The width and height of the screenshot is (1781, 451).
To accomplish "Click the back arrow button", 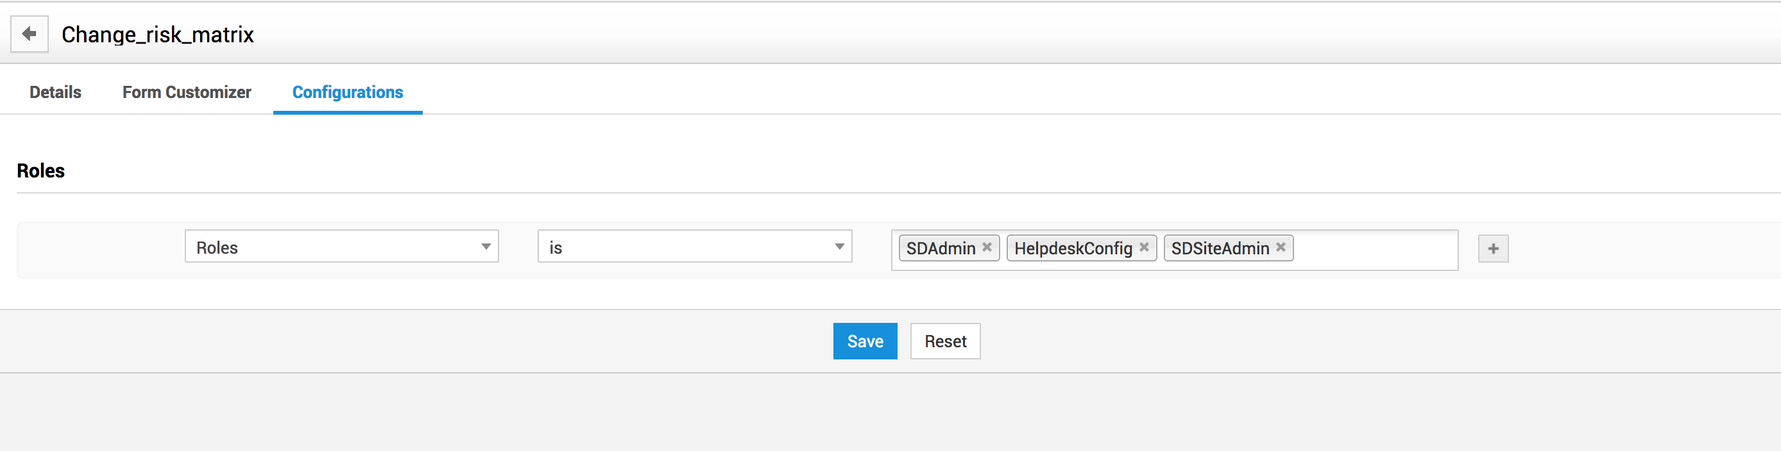I will [x=29, y=34].
